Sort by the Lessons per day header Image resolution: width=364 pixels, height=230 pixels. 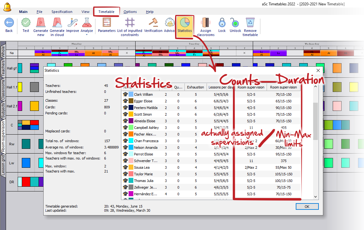pyautogui.click(x=221, y=87)
